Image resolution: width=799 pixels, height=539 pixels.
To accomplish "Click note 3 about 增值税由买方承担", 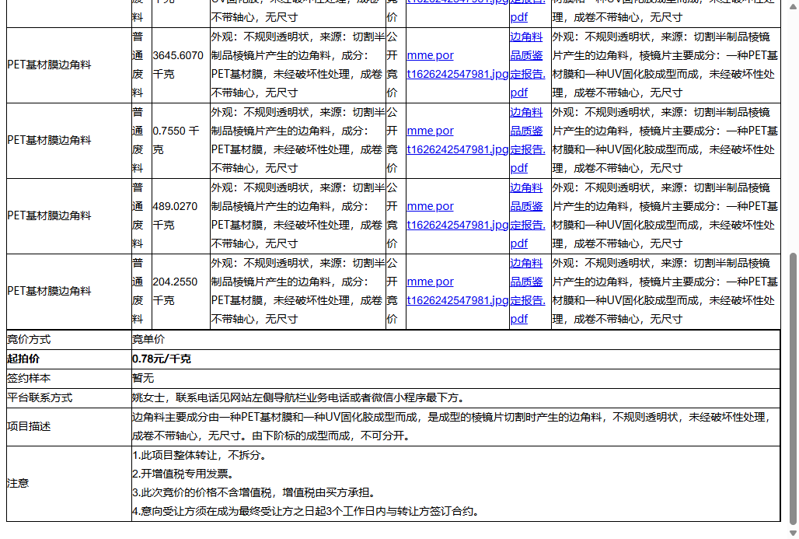I will (255, 492).
